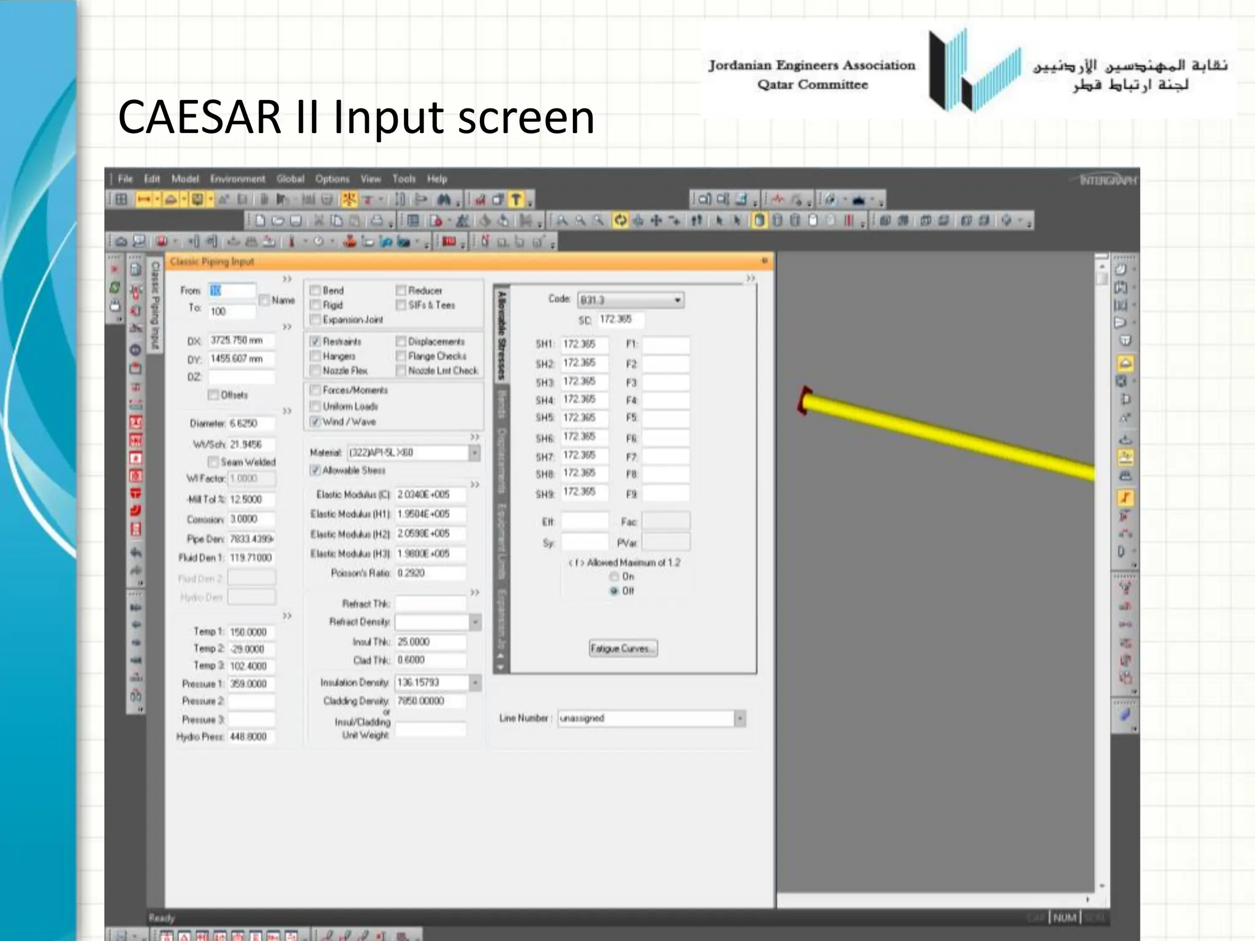Open the Options menu
This screenshot has height=941, width=1255.
[332, 179]
